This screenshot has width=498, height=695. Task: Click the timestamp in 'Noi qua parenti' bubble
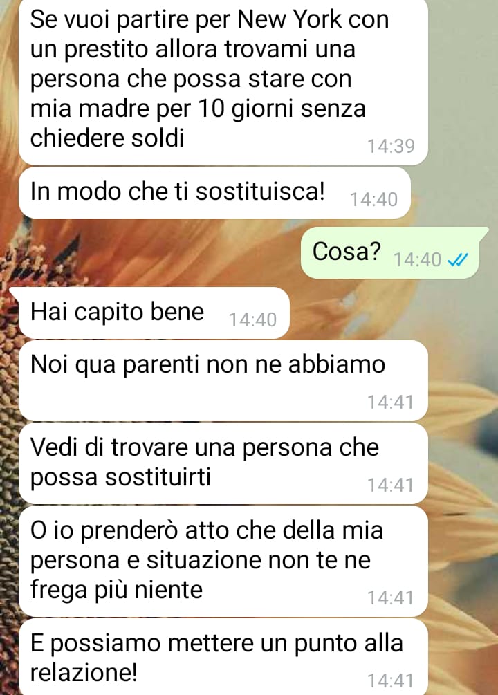pyautogui.click(x=390, y=402)
